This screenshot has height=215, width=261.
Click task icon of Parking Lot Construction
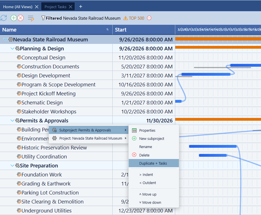pos(19,192)
